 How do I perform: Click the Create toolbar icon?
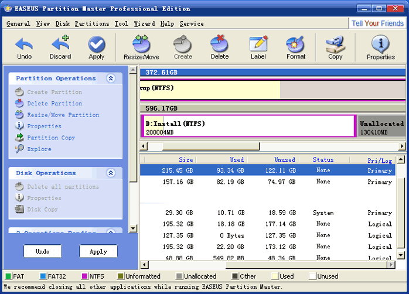pos(183,47)
